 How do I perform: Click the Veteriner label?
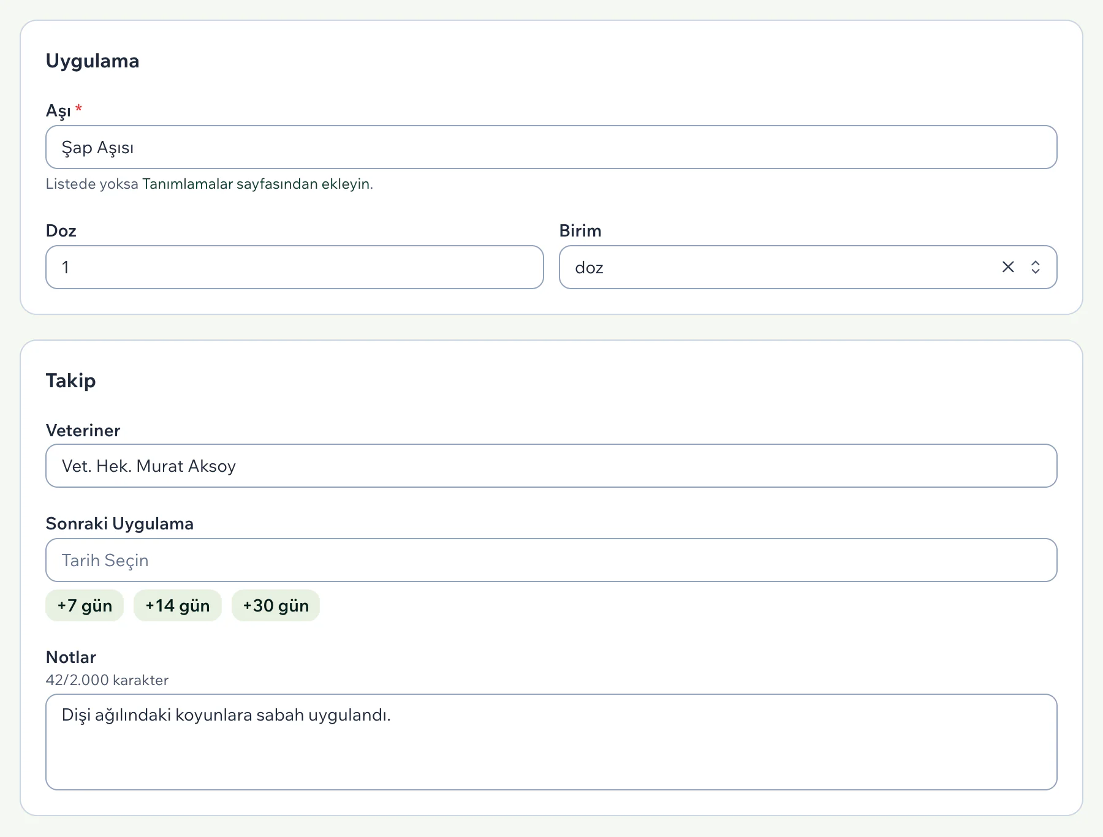83,431
